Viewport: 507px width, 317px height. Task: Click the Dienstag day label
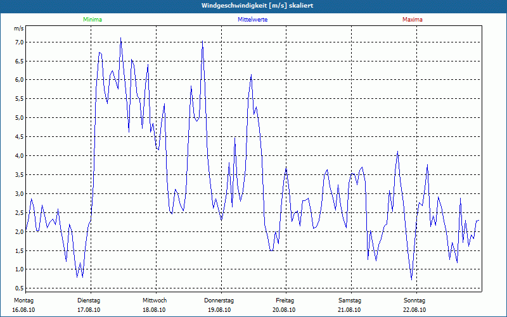pos(89,301)
